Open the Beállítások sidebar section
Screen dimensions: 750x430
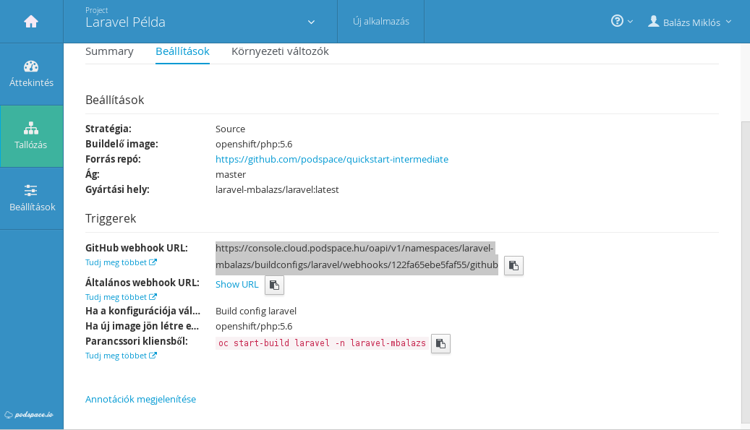pyautogui.click(x=32, y=198)
